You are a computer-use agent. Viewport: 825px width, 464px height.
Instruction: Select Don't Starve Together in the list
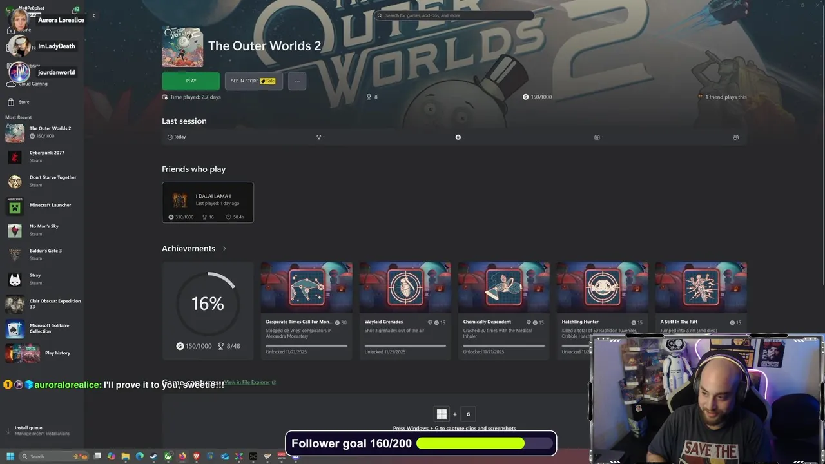[x=42, y=181]
